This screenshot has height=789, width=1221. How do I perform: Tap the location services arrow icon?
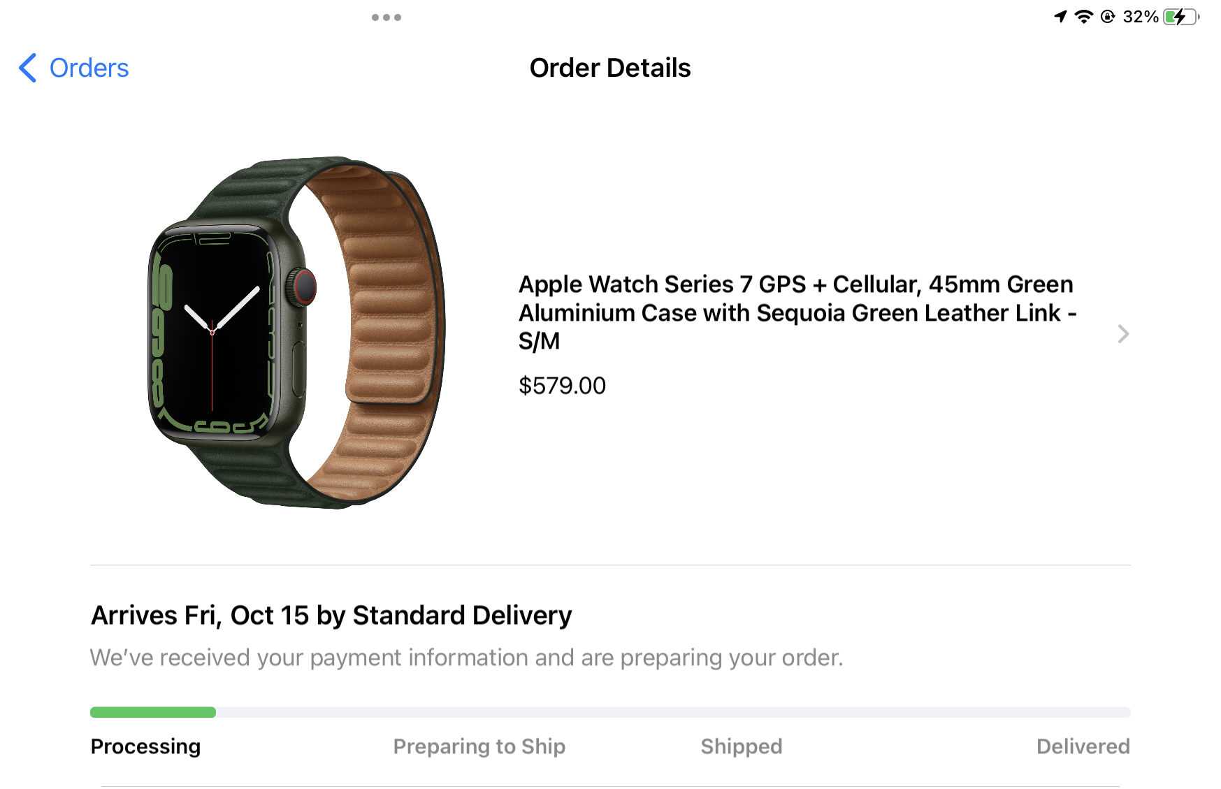coord(1060,16)
